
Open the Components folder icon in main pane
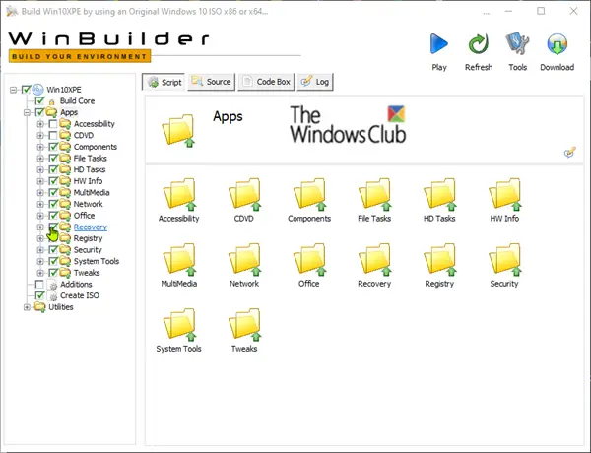[x=310, y=194]
